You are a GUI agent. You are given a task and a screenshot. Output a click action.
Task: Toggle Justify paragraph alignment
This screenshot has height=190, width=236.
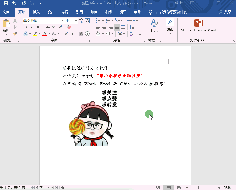pos(117,27)
